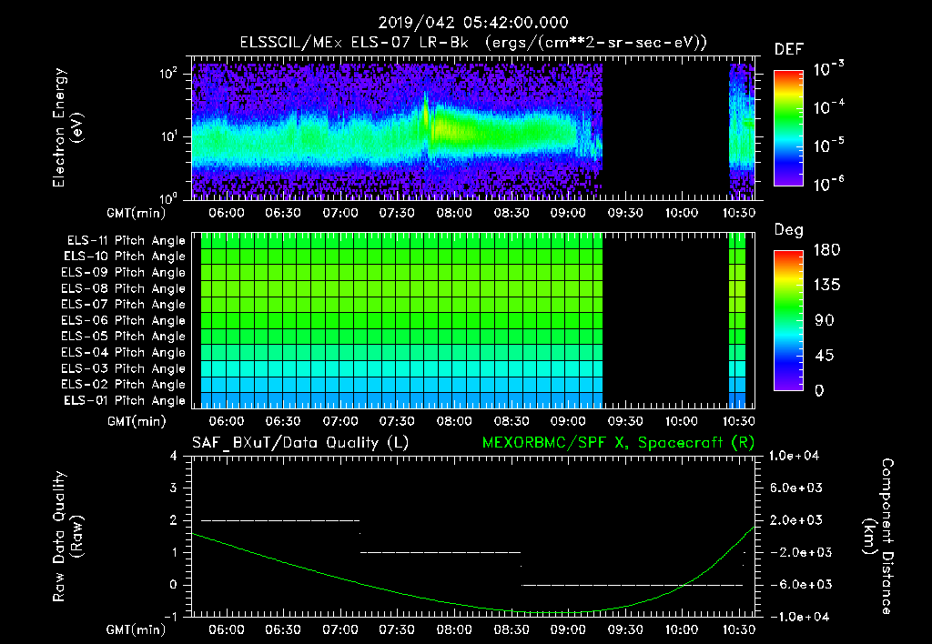Image resolution: width=932 pixels, height=644 pixels.
Task: Click the 4 value on data quality axis
Action: [x=173, y=456]
